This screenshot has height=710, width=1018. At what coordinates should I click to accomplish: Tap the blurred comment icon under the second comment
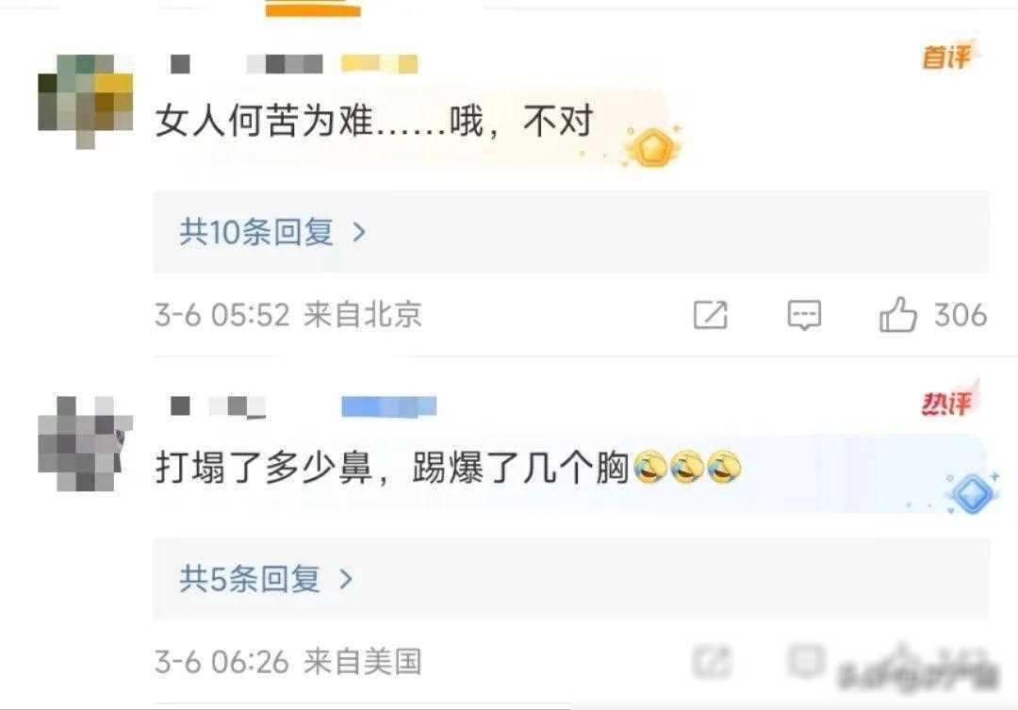click(806, 661)
